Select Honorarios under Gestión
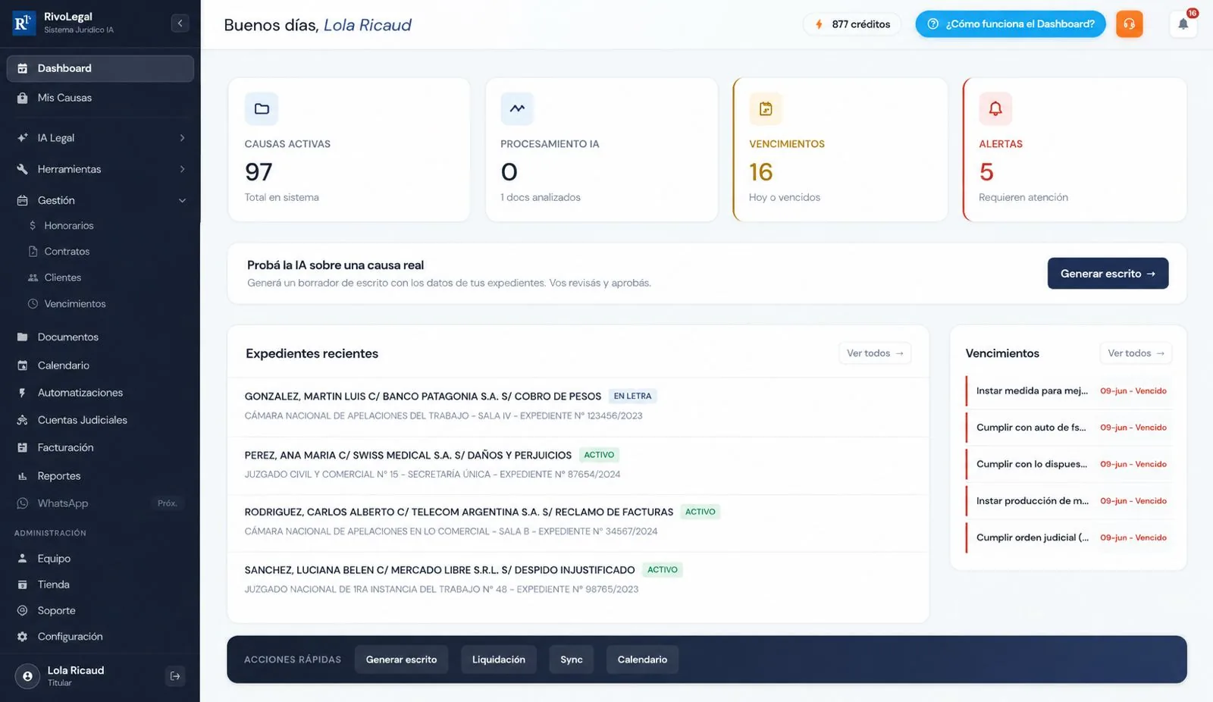This screenshot has height=702, width=1213. point(68,226)
